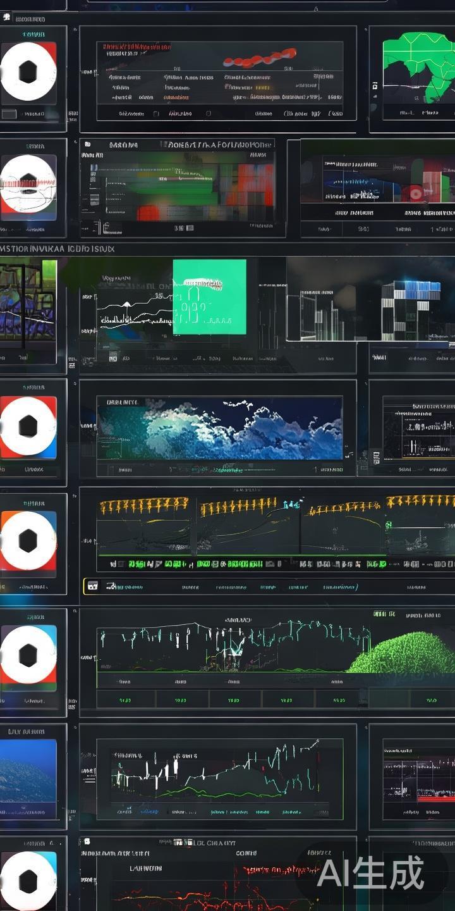Image resolution: width=455 pixels, height=911 pixels.
Task: Select the third green value cell under the candlestick chart
Action: (233, 700)
